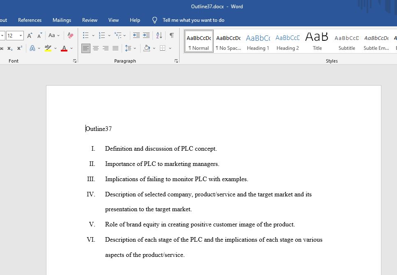Apply the Heading 2 style

288,41
